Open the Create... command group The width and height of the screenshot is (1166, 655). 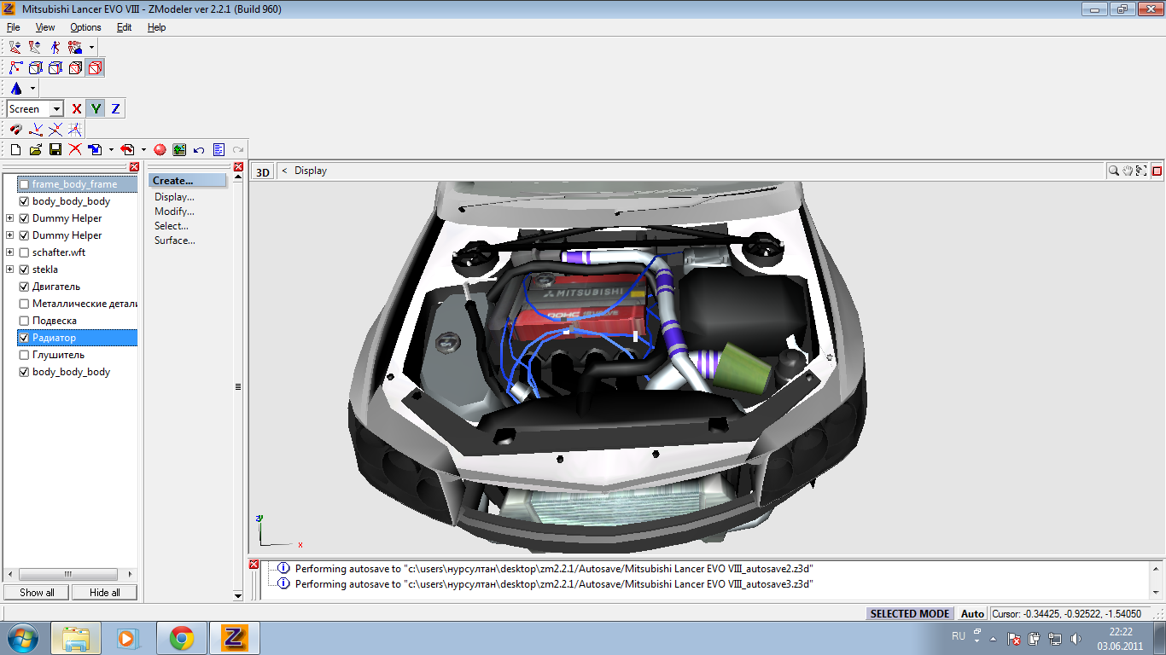(188, 181)
